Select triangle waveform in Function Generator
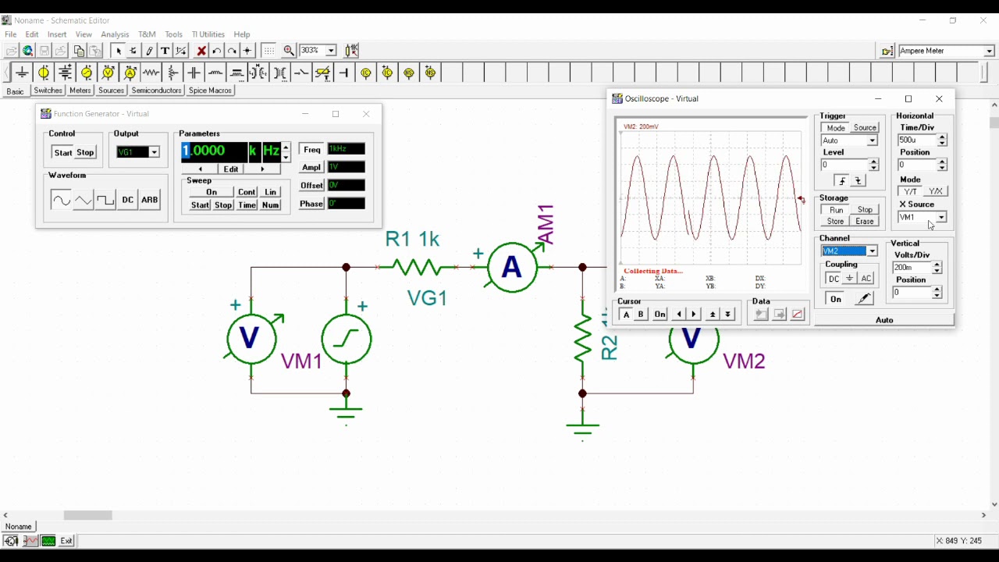The height and width of the screenshot is (562, 999). click(x=84, y=200)
